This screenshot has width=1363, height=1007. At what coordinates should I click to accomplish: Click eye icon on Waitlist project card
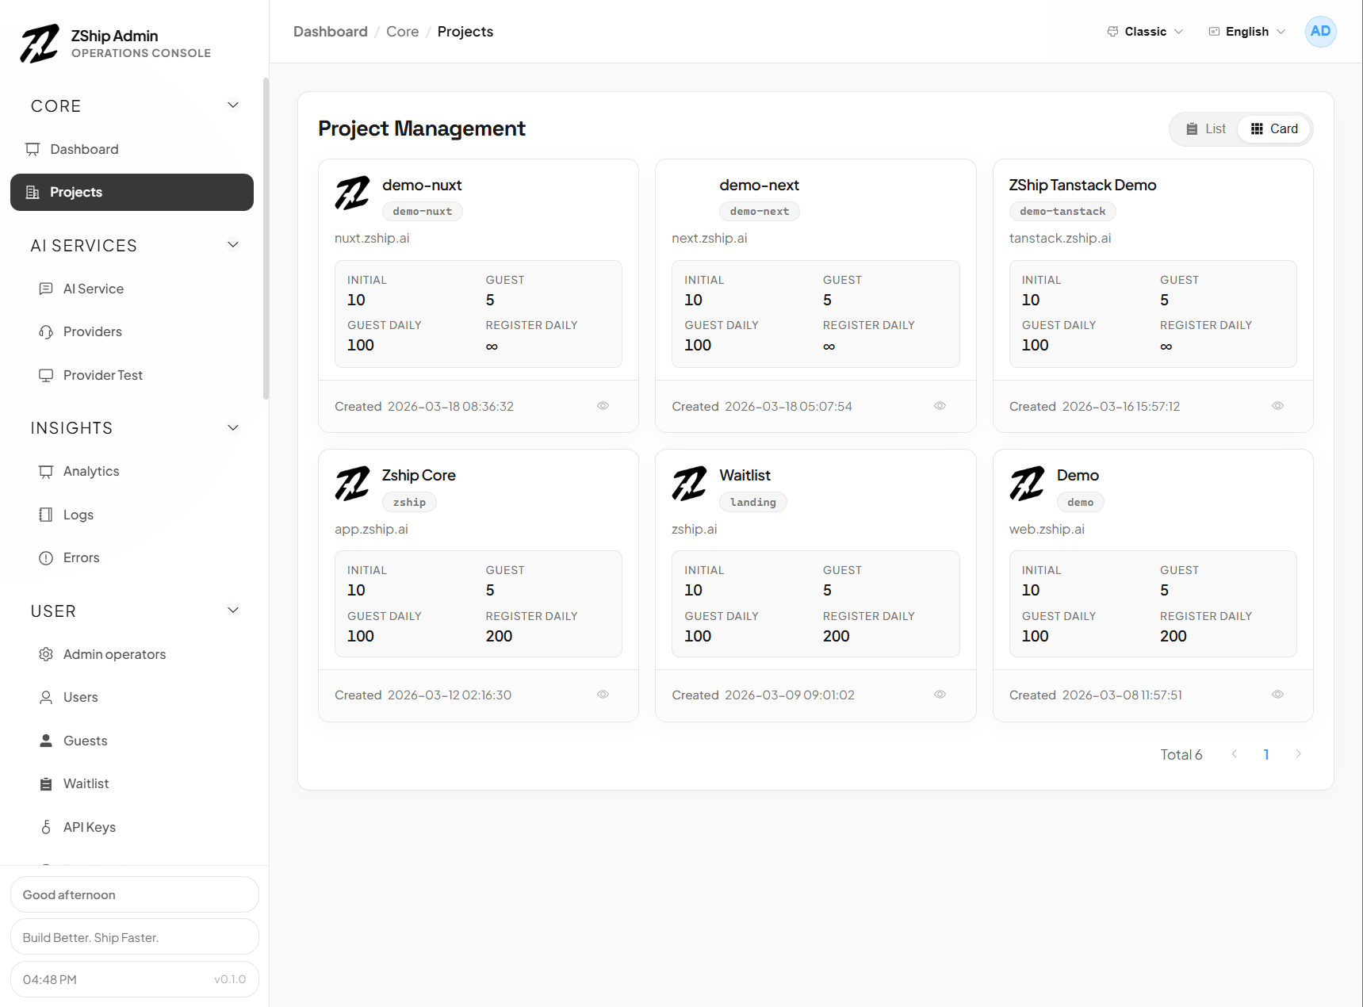point(940,695)
